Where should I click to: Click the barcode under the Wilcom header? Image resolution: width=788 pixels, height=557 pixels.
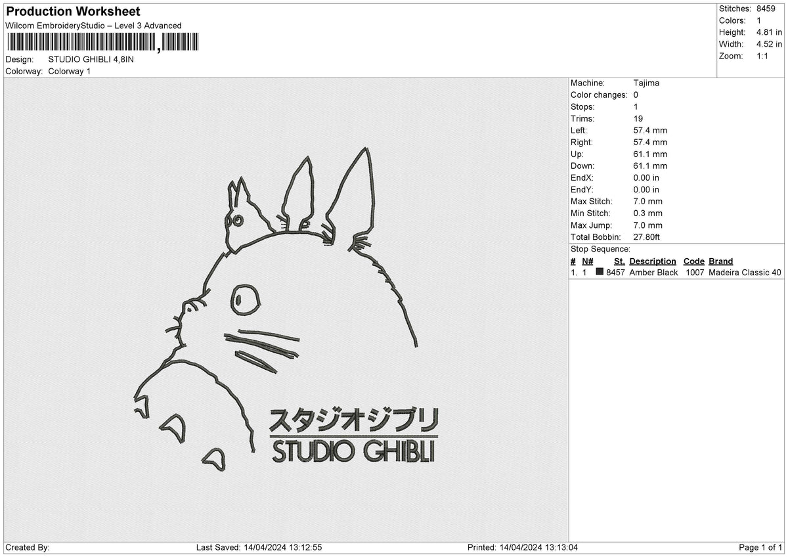102,43
